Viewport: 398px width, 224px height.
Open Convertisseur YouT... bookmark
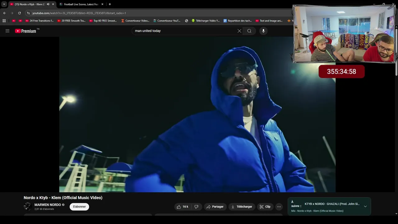coord(167,21)
